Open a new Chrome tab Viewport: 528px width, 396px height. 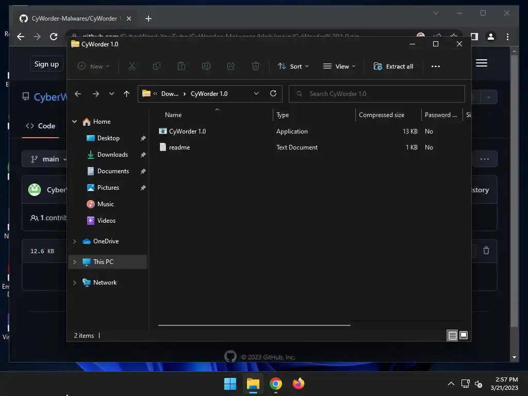tap(148, 19)
